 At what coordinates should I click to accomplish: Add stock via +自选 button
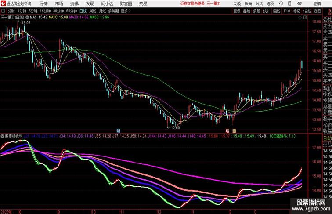point(307,11)
